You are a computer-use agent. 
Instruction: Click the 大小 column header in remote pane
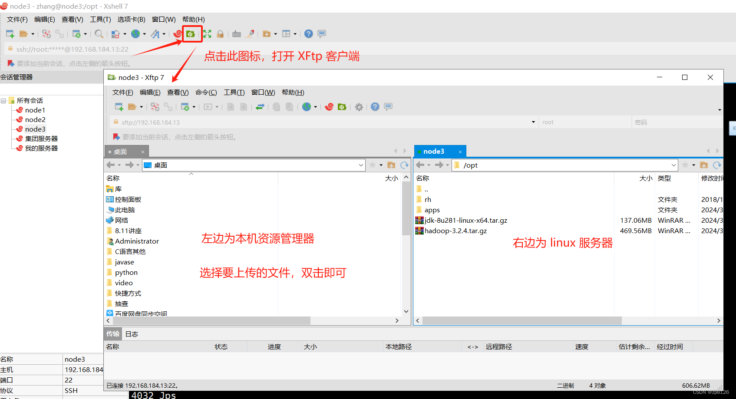point(645,178)
